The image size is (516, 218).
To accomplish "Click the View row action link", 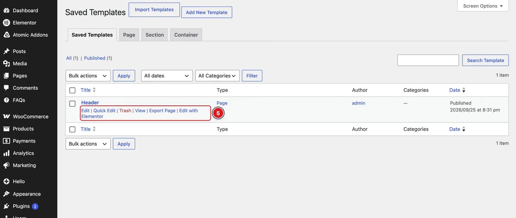I will pos(140,111).
